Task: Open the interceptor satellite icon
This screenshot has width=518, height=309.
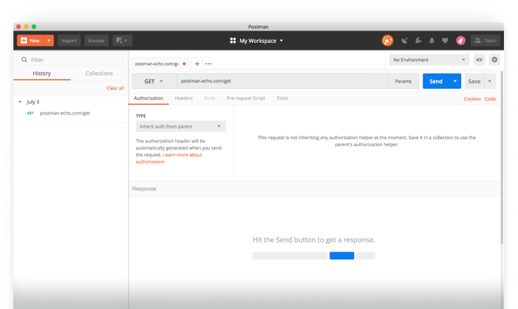Action: tap(404, 41)
